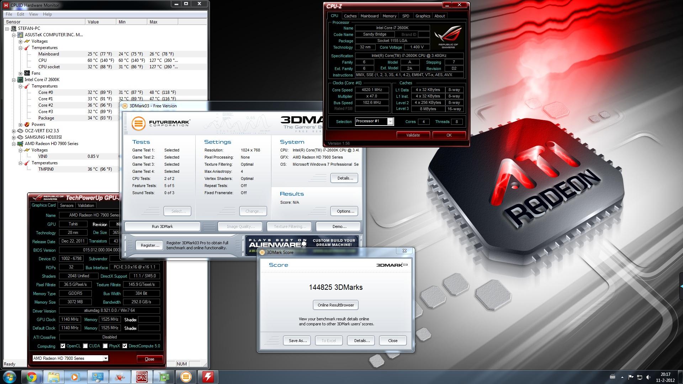Open the Action Center flag tray icon
The height and width of the screenshot is (384, 683).
(631, 377)
